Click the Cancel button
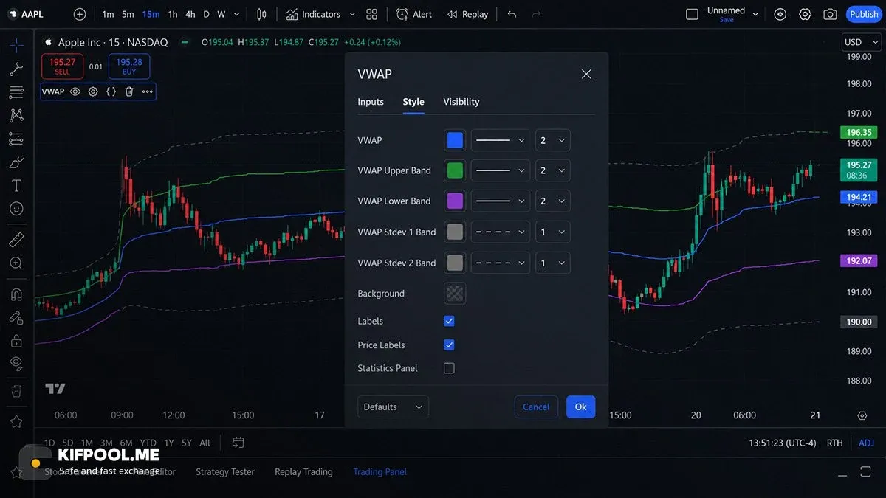The height and width of the screenshot is (498, 886). click(x=536, y=407)
